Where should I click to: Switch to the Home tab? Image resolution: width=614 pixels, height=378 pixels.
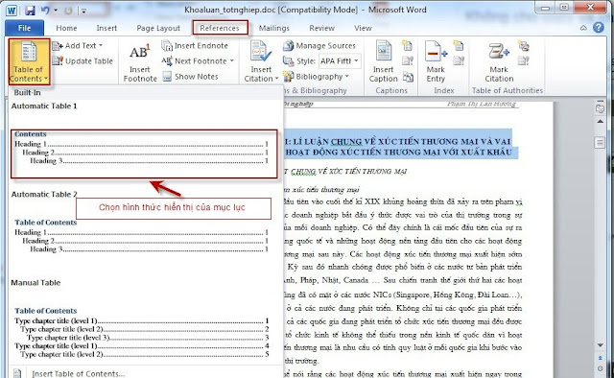coord(66,28)
